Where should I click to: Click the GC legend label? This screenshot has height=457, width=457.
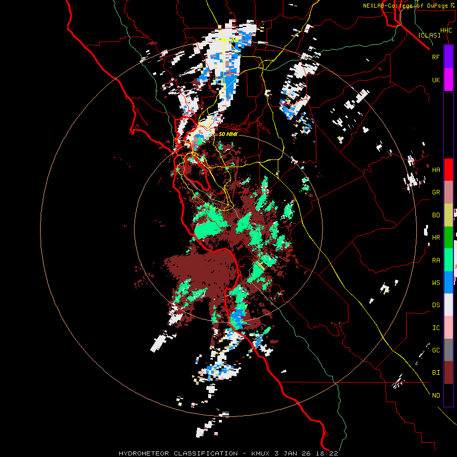pos(436,350)
